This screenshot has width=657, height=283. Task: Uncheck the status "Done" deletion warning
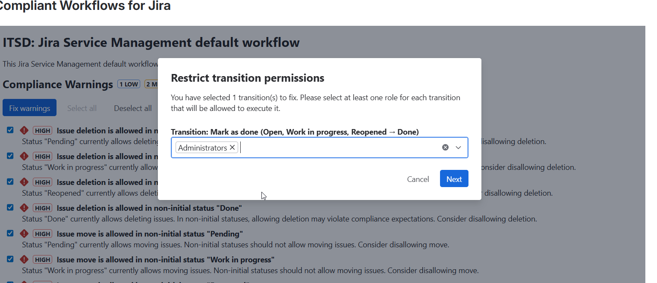click(x=10, y=207)
